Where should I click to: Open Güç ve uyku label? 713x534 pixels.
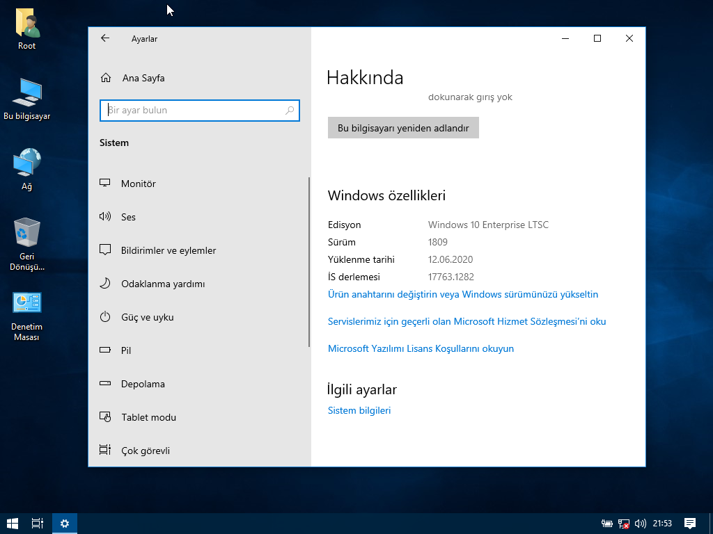pos(148,317)
